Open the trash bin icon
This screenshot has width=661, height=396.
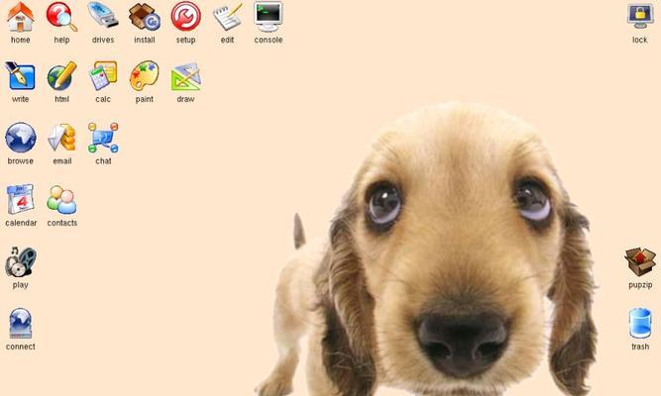(x=640, y=324)
